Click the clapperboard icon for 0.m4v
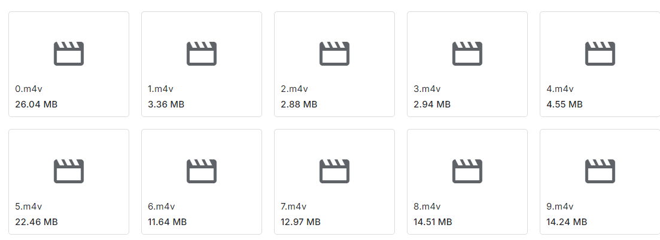 pyautogui.click(x=69, y=53)
